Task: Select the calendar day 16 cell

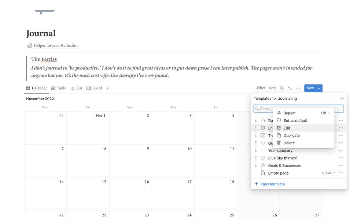Action: click(130, 194)
